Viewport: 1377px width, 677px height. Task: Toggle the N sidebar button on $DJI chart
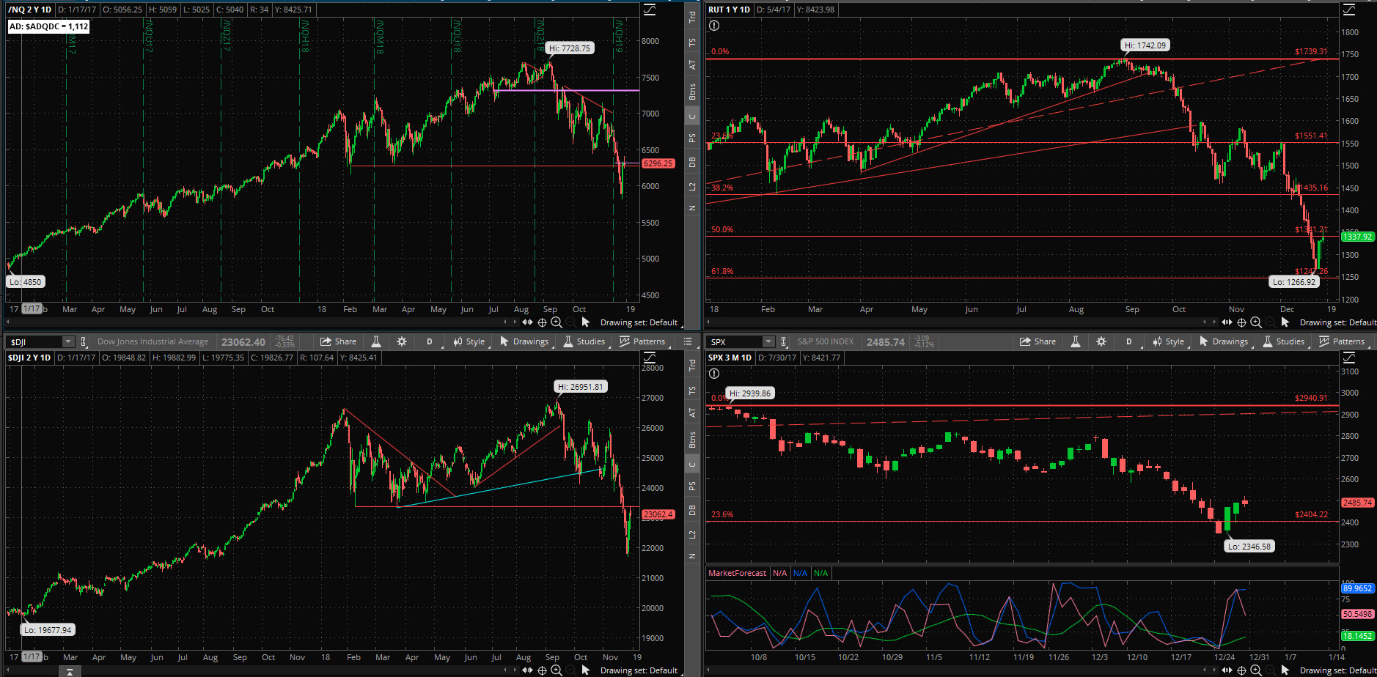(x=692, y=557)
